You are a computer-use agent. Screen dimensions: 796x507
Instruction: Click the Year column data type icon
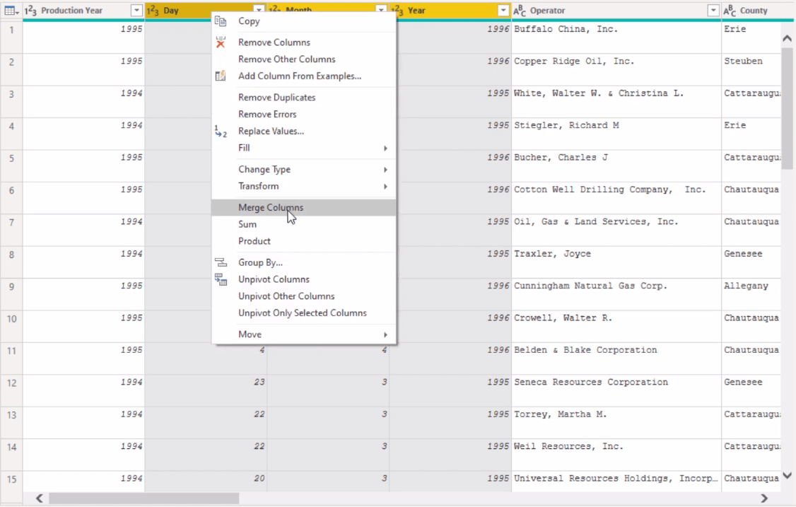pos(397,10)
